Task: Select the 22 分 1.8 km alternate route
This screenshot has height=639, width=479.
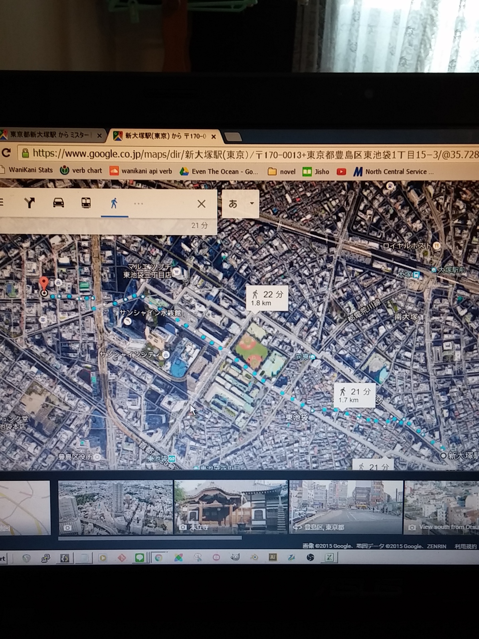Action: point(267,298)
